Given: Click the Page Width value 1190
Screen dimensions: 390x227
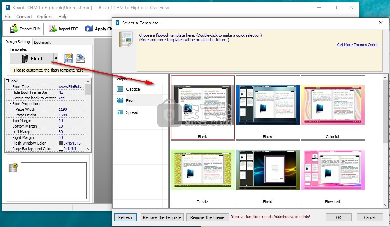Looking at the screenshot, I should click(x=71, y=109).
